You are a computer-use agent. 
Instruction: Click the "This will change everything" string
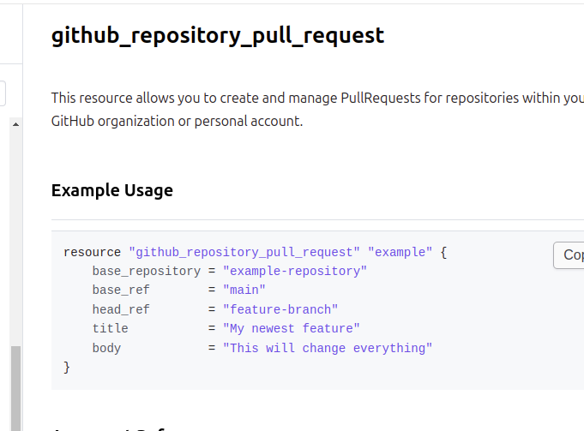pyautogui.click(x=328, y=348)
